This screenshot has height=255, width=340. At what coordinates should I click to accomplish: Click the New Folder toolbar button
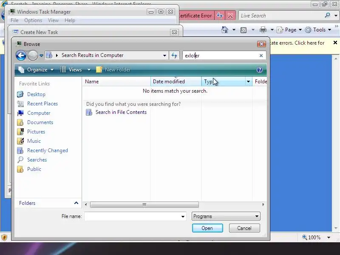coord(113,70)
